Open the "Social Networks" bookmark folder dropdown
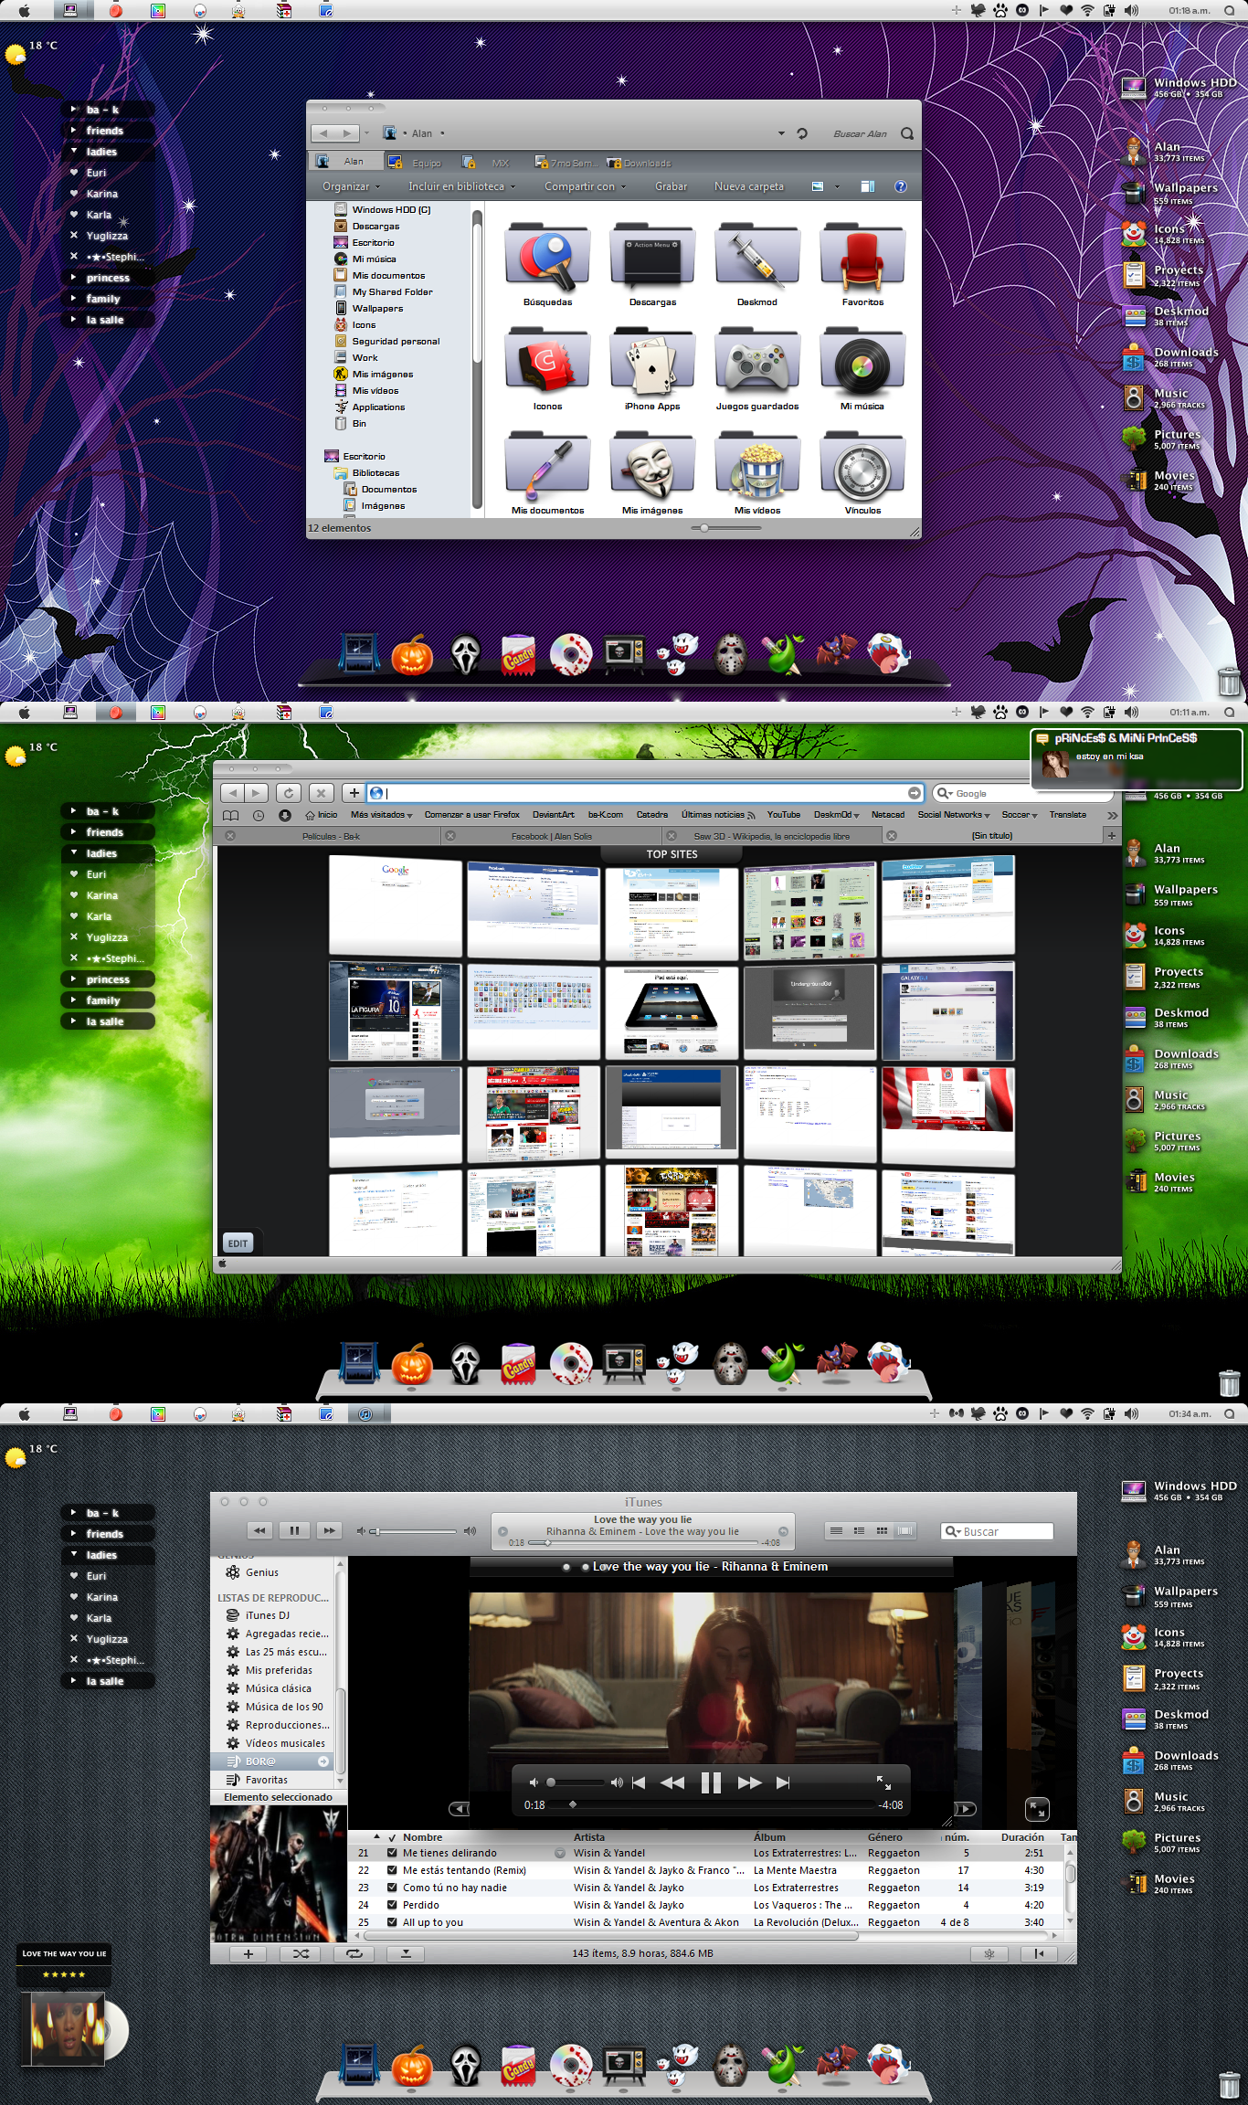1248x2105 pixels. (x=953, y=815)
